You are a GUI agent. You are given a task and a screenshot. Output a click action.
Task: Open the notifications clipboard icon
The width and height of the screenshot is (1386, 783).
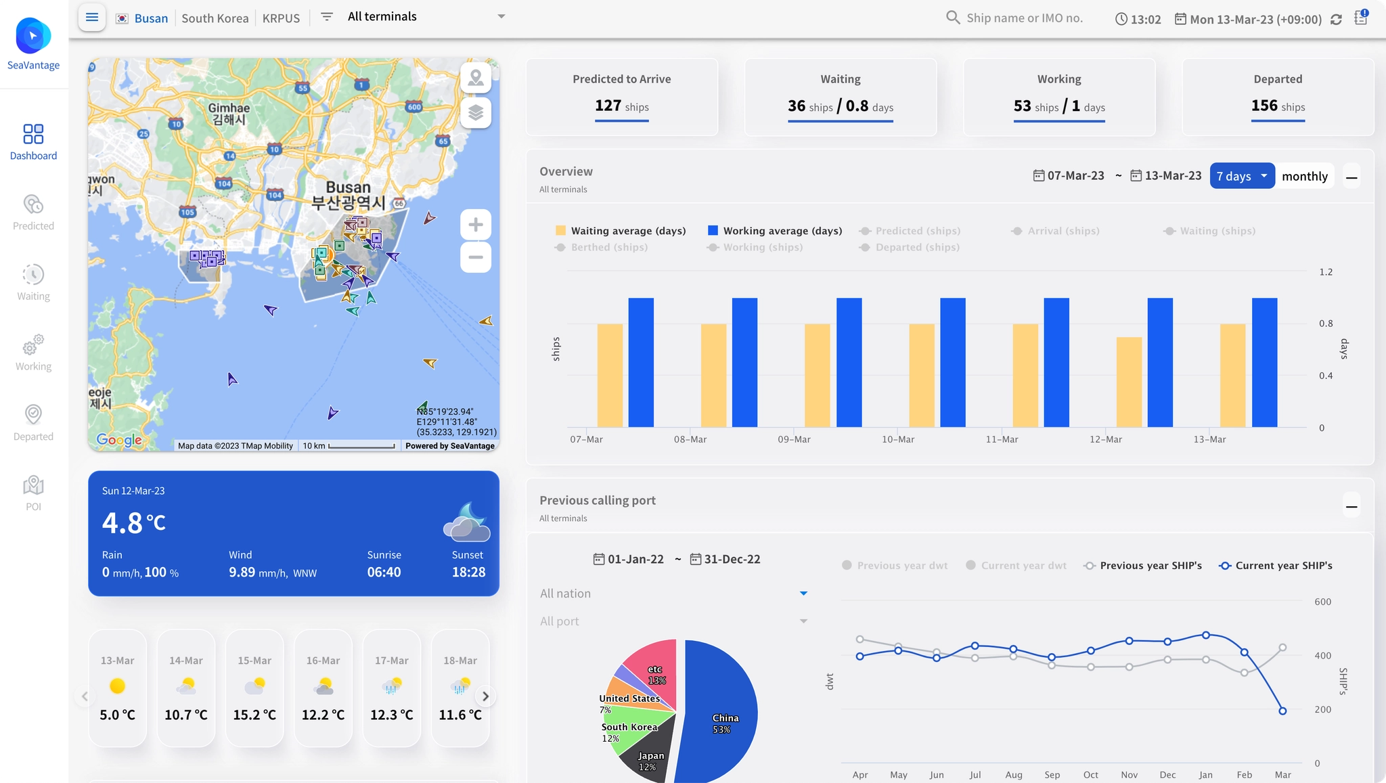pos(1361,18)
